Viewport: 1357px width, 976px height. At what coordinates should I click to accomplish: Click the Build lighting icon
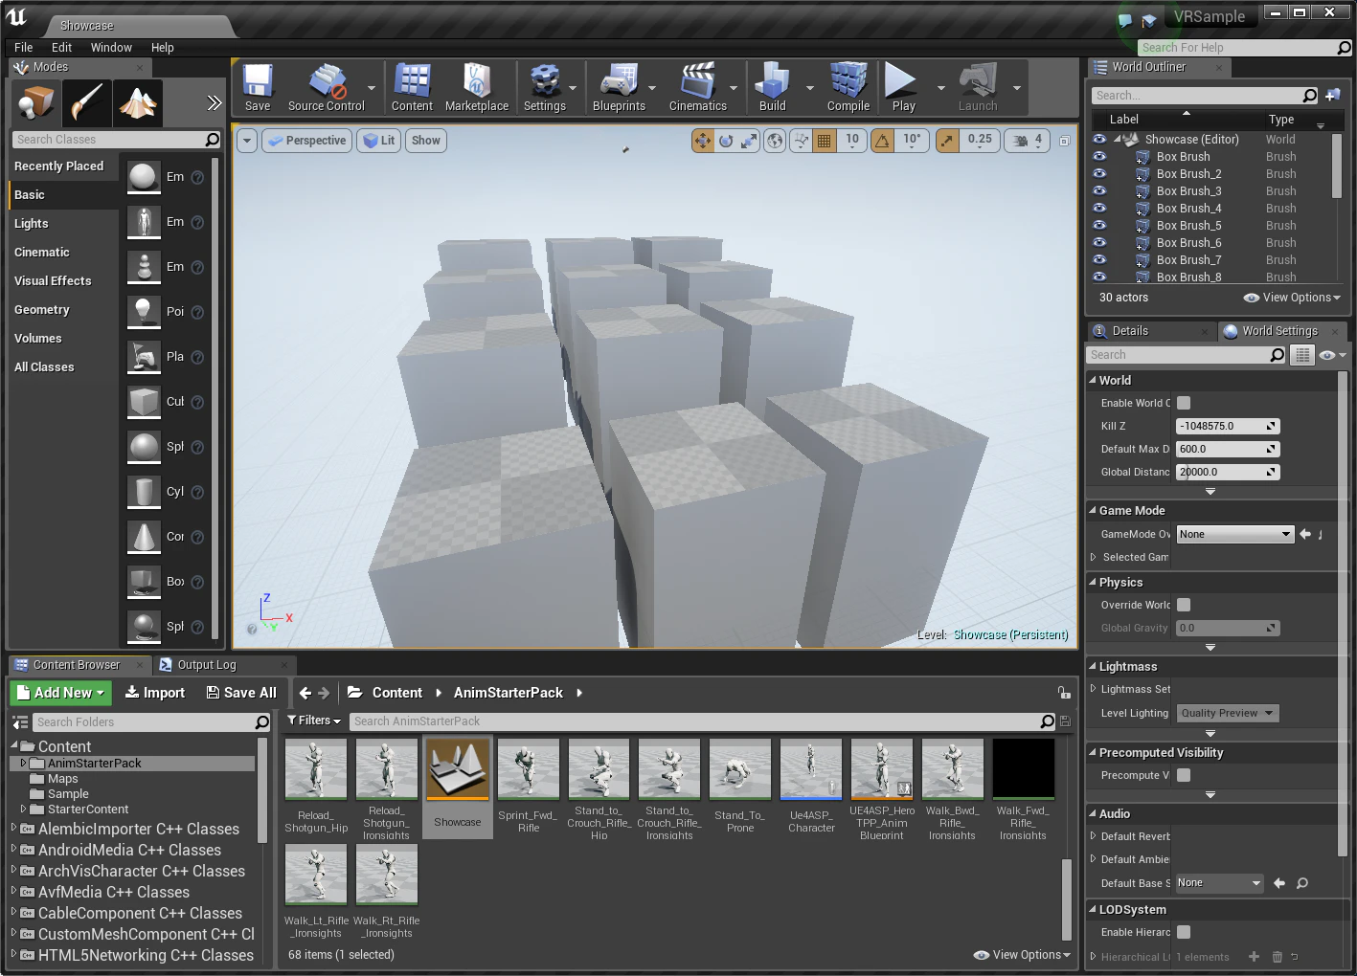tap(772, 87)
